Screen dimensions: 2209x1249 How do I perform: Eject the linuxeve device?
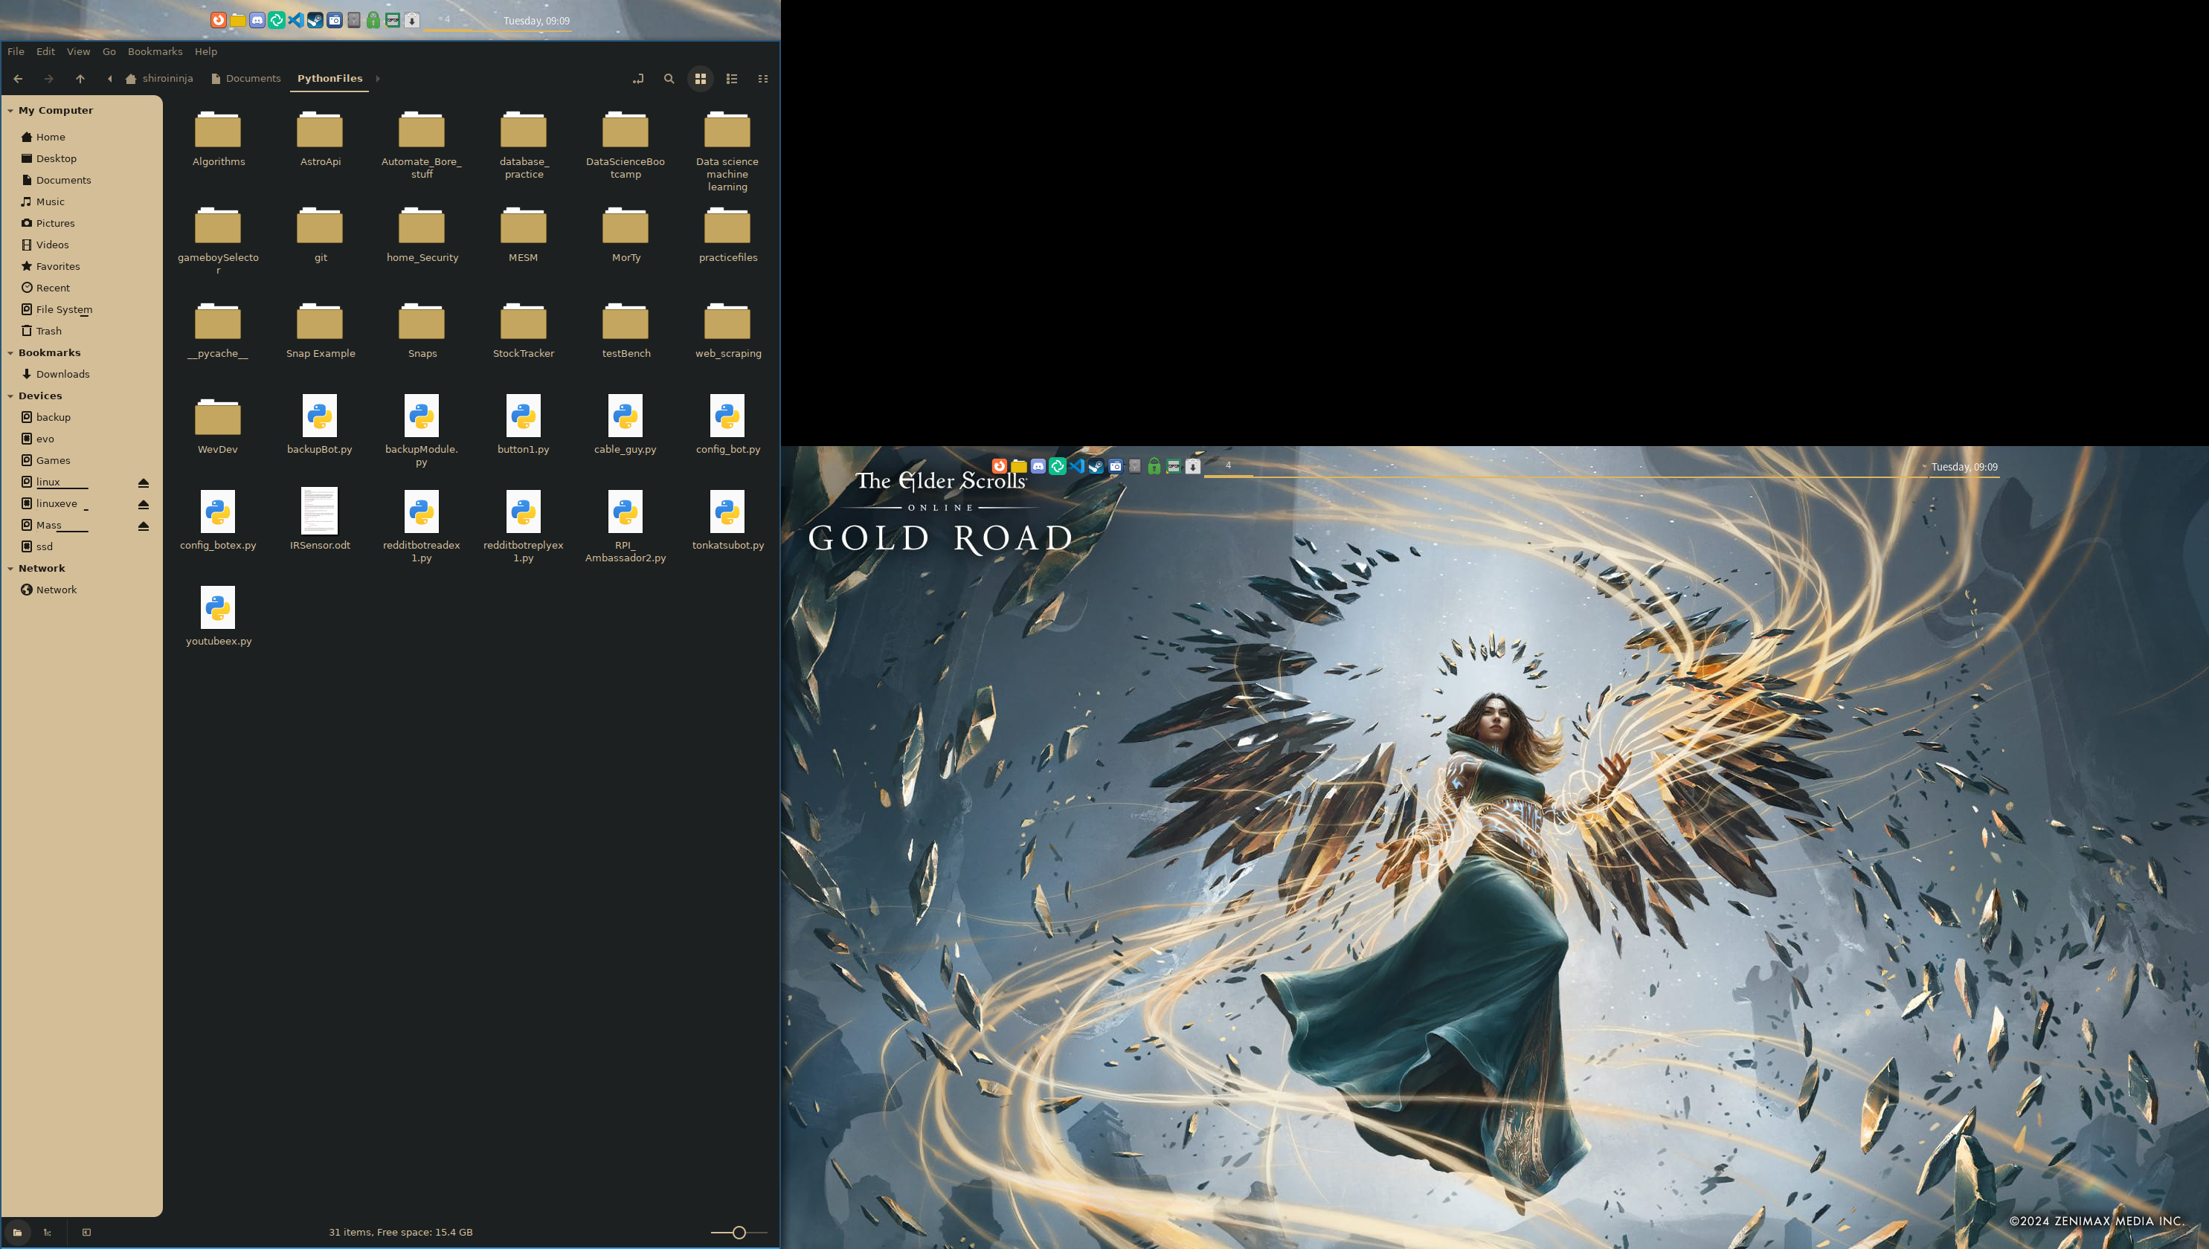[x=144, y=504]
